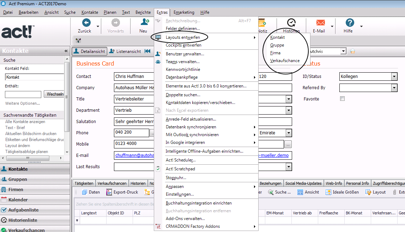405x232 pixels.
Task: Click the Ansicht toolbar icon
Action: (x=300, y=192)
